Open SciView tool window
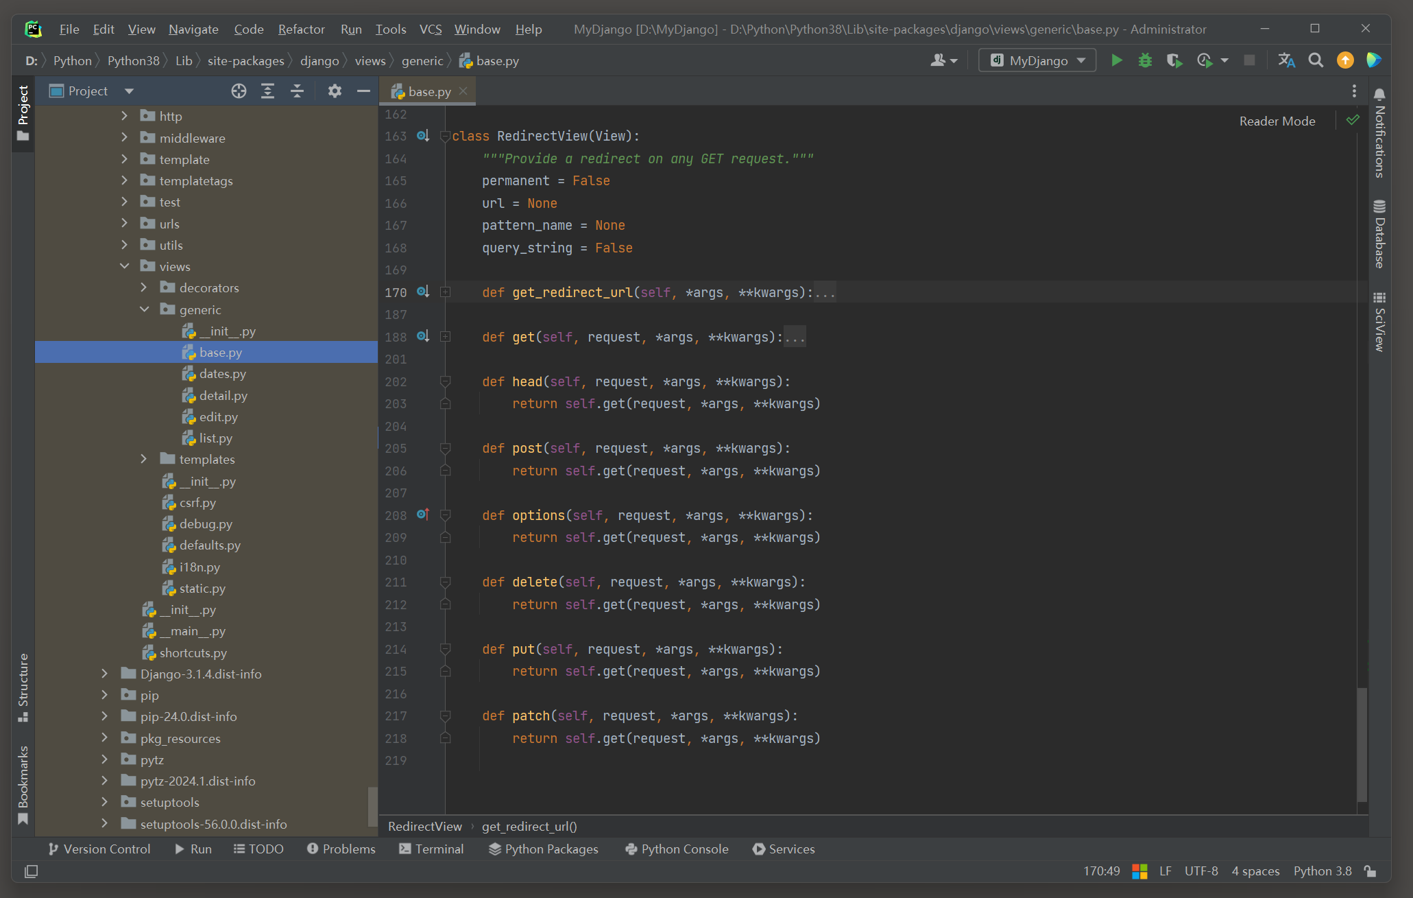The height and width of the screenshot is (898, 1413). 1379,322
